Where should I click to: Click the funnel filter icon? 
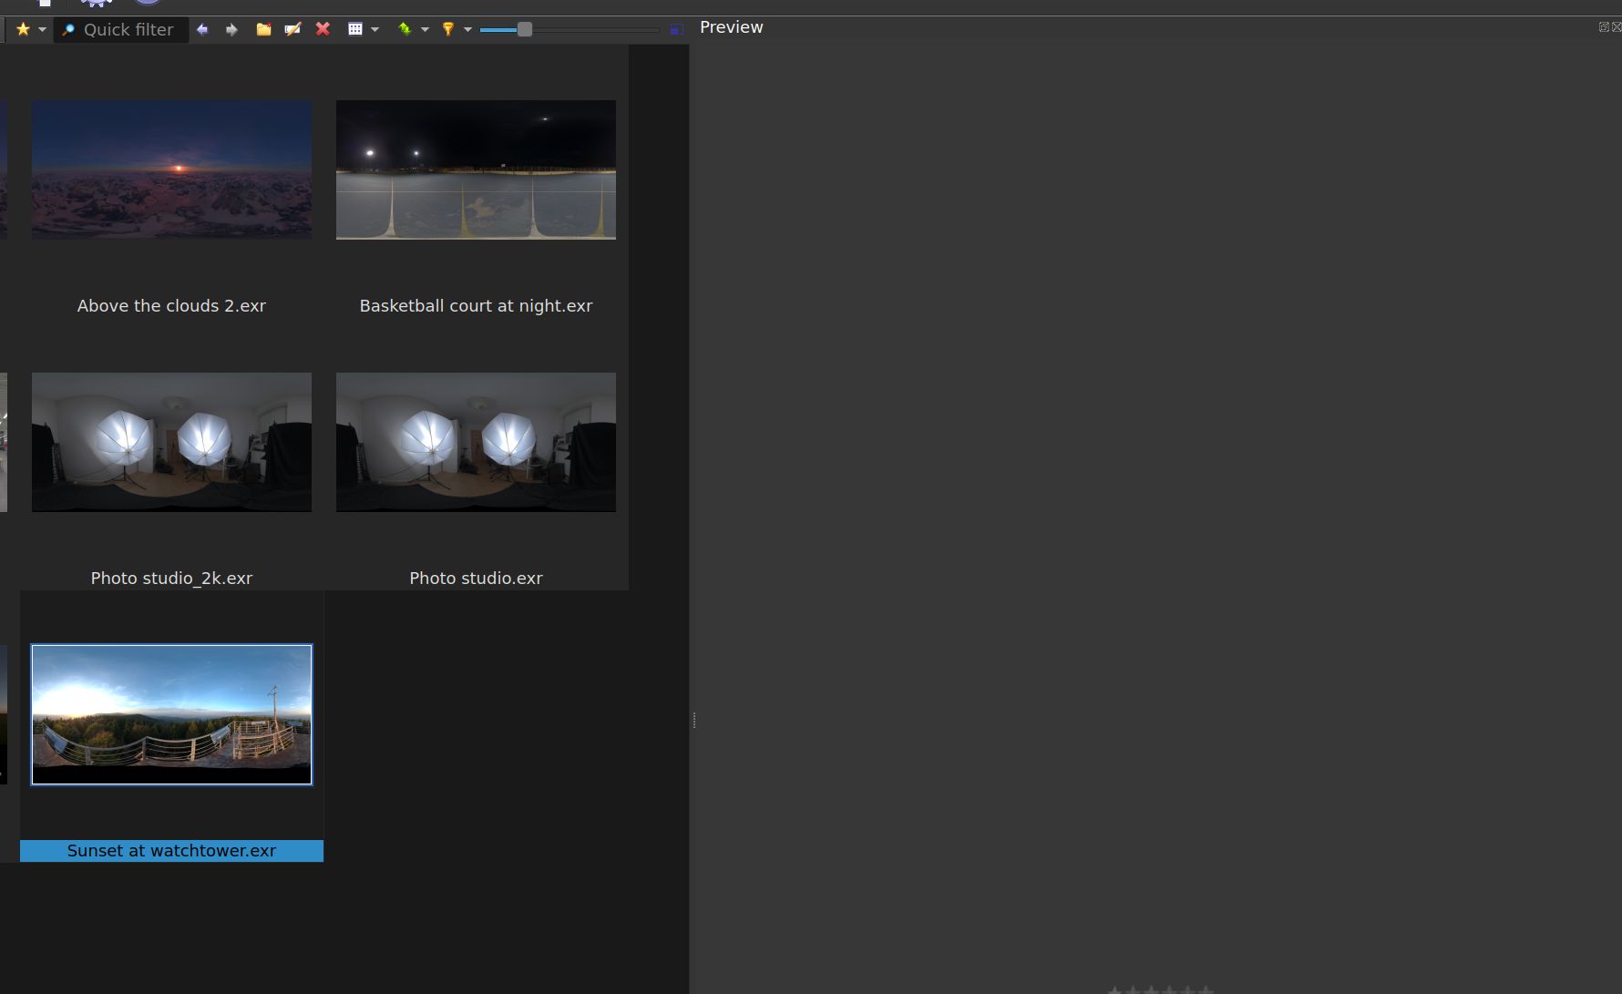(448, 29)
